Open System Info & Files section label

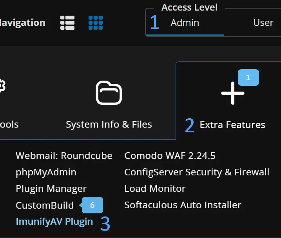pyautogui.click(x=109, y=124)
